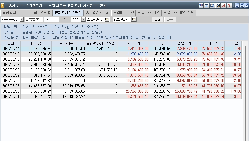Select the 2025/05/01 date cell
The width and height of the screenshot is (249, 141).
[x=11, y=96]
